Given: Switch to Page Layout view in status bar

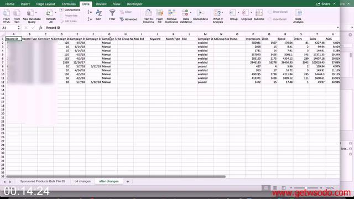Looking at the screenshot, I should [275, 188].
